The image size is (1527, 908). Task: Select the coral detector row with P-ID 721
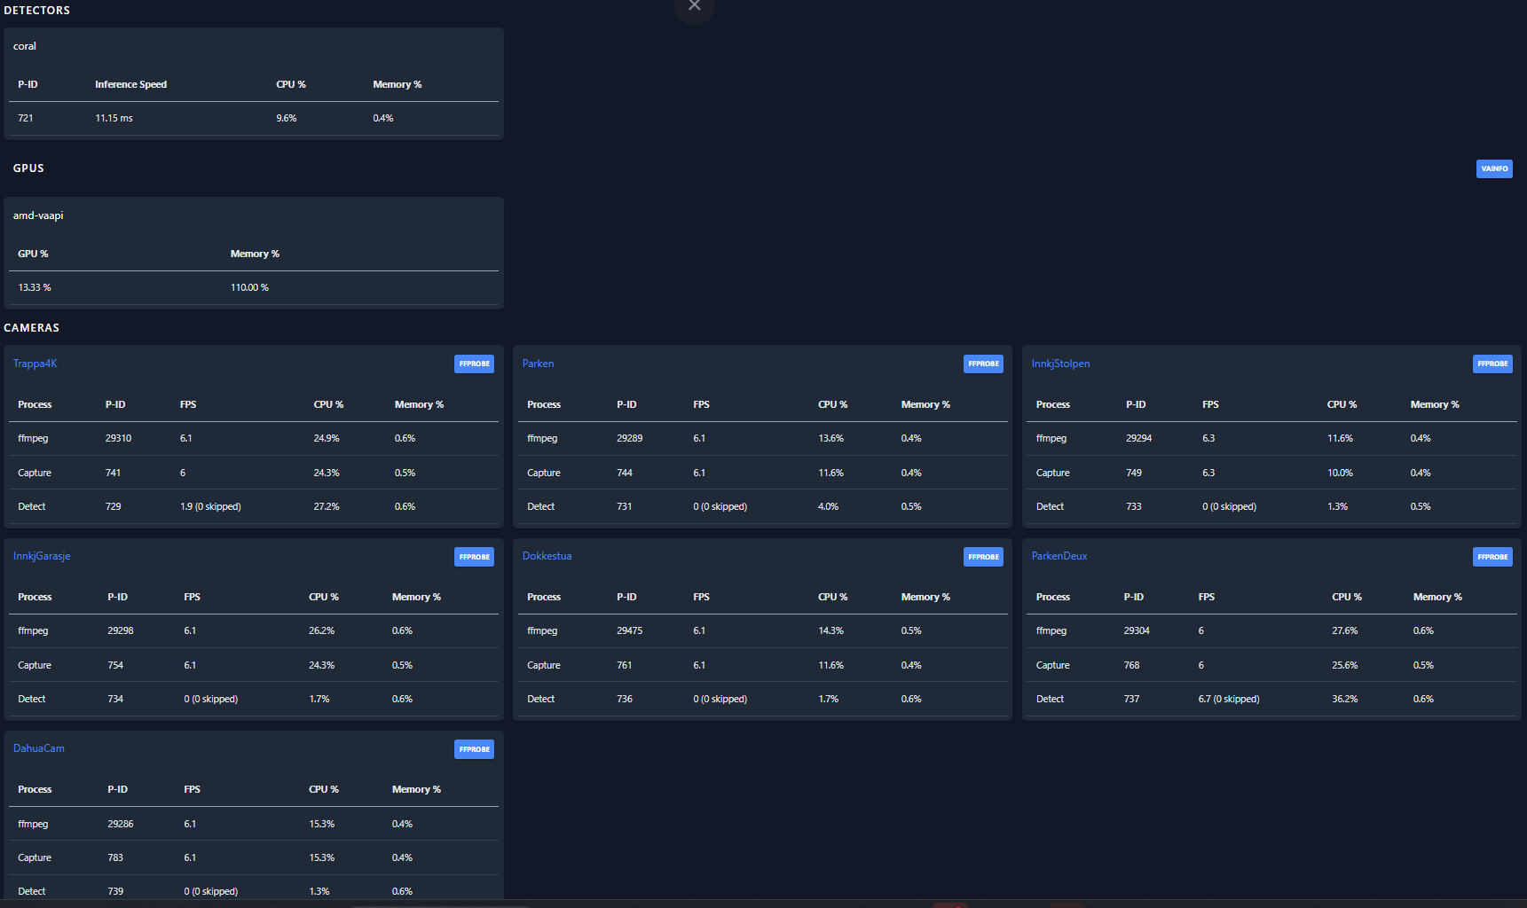pyautogui.click(x=253, y=118)
